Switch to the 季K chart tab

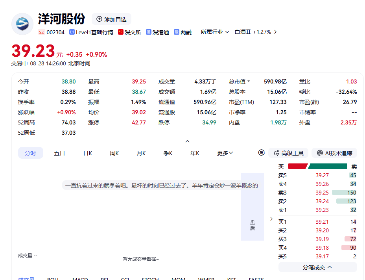pyautogui.click(x=168, y=153)
